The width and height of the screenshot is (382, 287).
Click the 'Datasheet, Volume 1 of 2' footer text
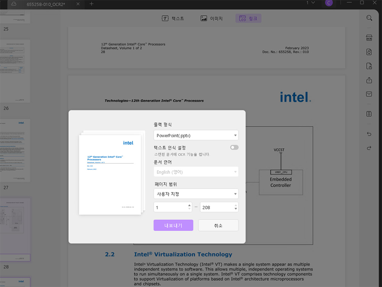click(121, 48)
